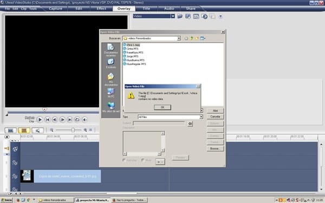This screenshot has height=203, width=325.
Task: Switch to Timeline view
Action: 24,130
